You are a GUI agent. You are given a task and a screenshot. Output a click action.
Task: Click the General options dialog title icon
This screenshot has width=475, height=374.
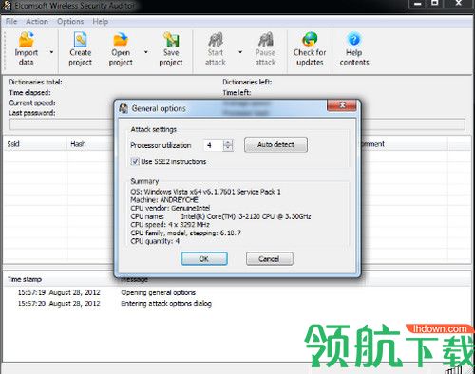(123, 108)
